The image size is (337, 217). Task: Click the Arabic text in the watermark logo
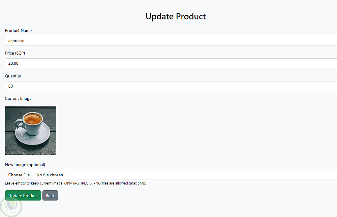pyautogui.click(x=11, y=212)
